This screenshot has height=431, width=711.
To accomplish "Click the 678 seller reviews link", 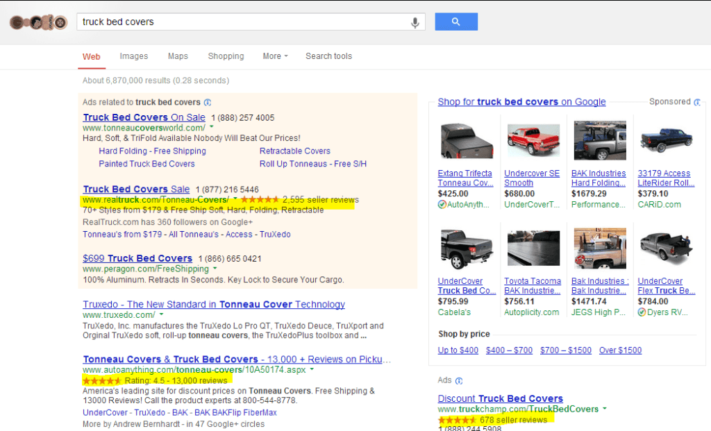I will coord(511,419).
